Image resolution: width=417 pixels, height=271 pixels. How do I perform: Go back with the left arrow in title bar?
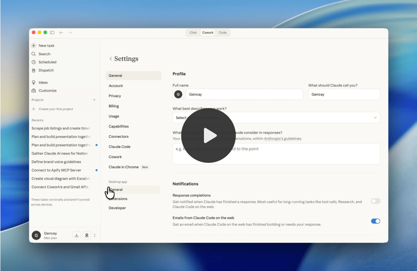(61, 33)
